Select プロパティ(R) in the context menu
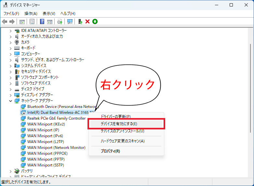Viewport: 254px width, 186px height. 110,151
